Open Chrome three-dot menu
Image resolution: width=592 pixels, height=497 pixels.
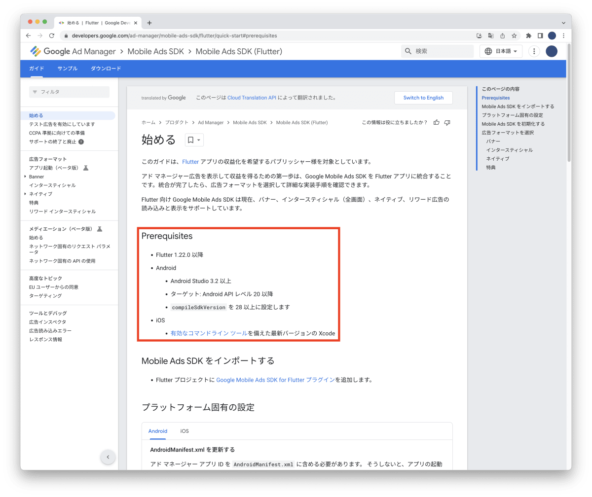(563, 35)
